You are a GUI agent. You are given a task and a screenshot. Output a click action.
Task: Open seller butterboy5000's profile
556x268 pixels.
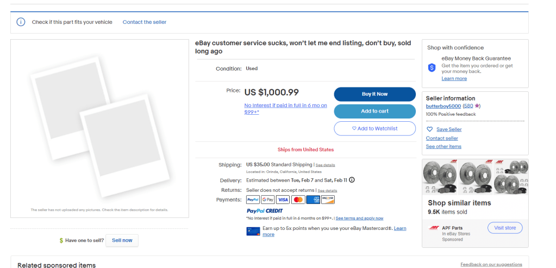[x=443, y=106]
